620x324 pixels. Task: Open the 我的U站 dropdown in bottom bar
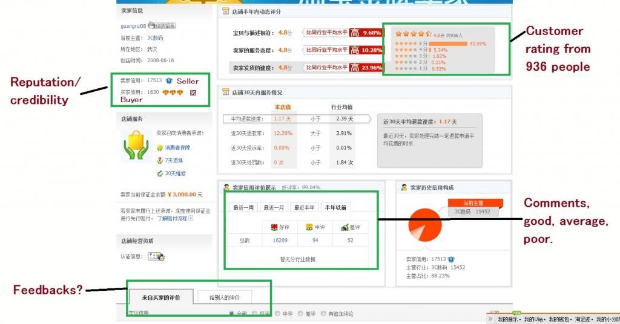(535, 319)
